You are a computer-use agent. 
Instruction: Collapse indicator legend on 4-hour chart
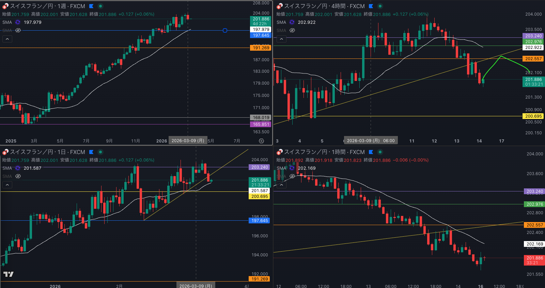(x=281, y=39)
